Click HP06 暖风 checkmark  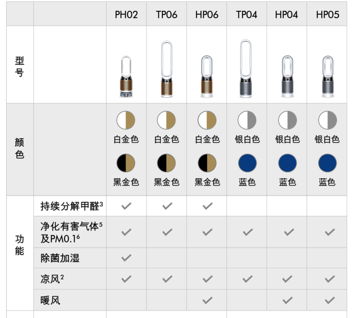coord(207,300)
